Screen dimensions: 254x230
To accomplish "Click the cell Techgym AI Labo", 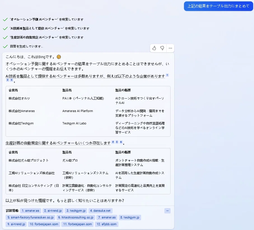I will pos(74,124).
